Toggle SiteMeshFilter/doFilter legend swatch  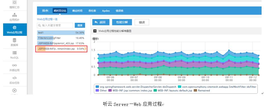pyautogui.click(x=180, y=87)
